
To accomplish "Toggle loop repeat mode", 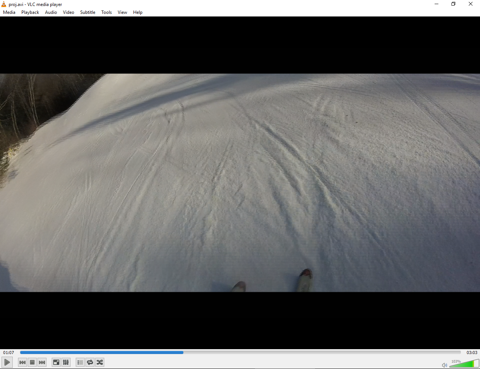I will coord(90,362).
